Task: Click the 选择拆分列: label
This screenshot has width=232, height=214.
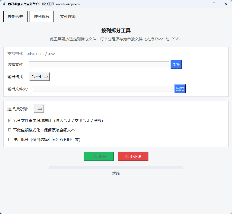Action: coord(18,109)
